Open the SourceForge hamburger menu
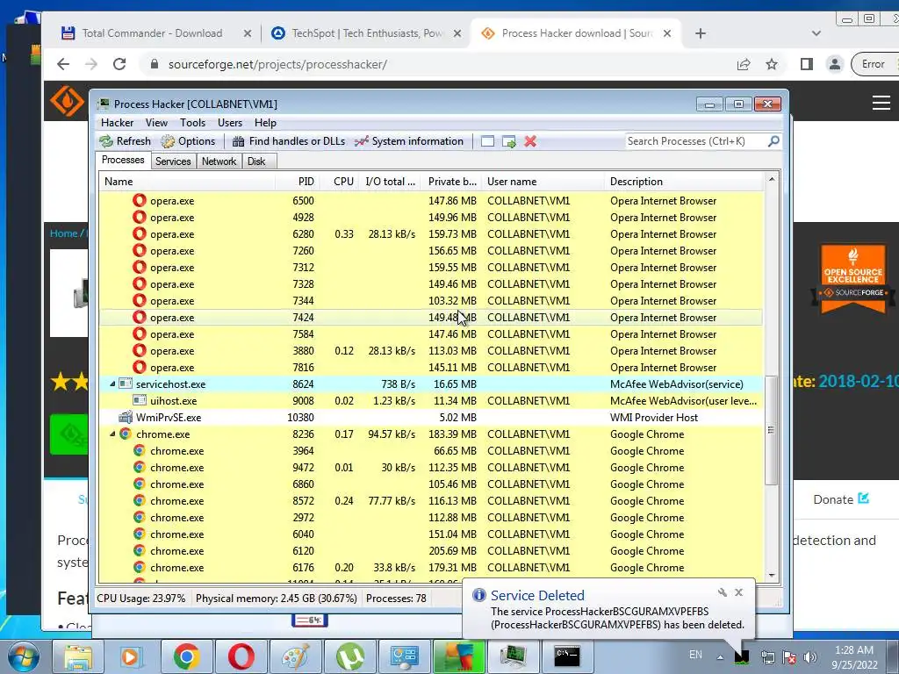899x674 pixels. pos(881,103)
